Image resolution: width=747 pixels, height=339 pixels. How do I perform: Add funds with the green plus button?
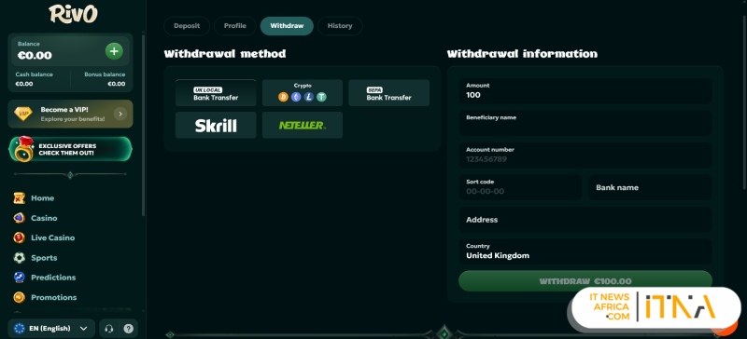click(114, 51)
